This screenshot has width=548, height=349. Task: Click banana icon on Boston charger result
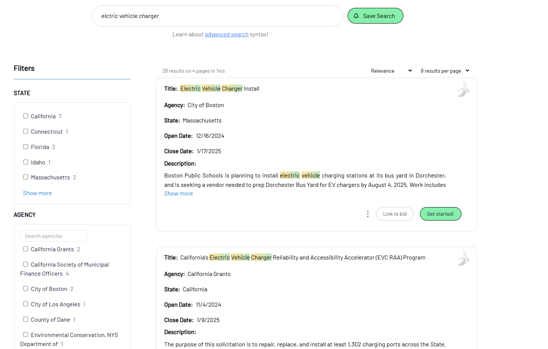463,89
